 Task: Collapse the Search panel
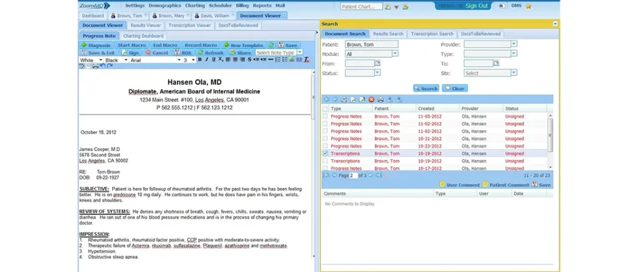point(555,24)
